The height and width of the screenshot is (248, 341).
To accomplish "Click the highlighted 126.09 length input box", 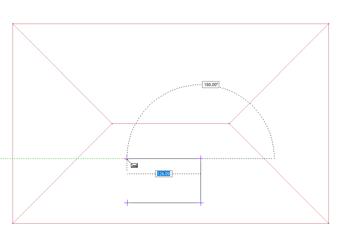I will click(x=164, y=174).
